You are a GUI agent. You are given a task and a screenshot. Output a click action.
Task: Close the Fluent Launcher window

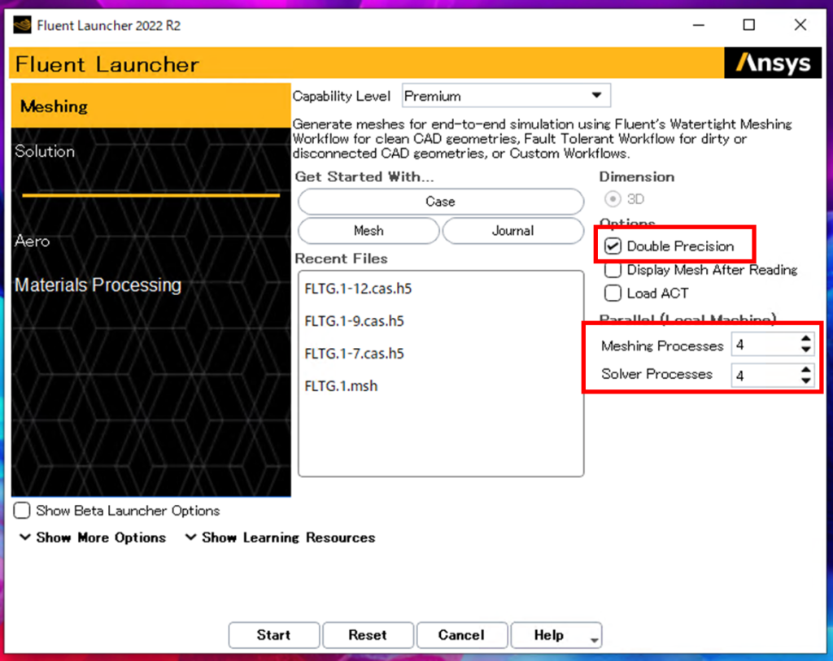pyautogui.click(x=800, y=25)
